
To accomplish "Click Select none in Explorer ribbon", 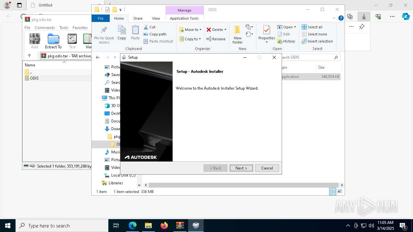I will (314, 34).
